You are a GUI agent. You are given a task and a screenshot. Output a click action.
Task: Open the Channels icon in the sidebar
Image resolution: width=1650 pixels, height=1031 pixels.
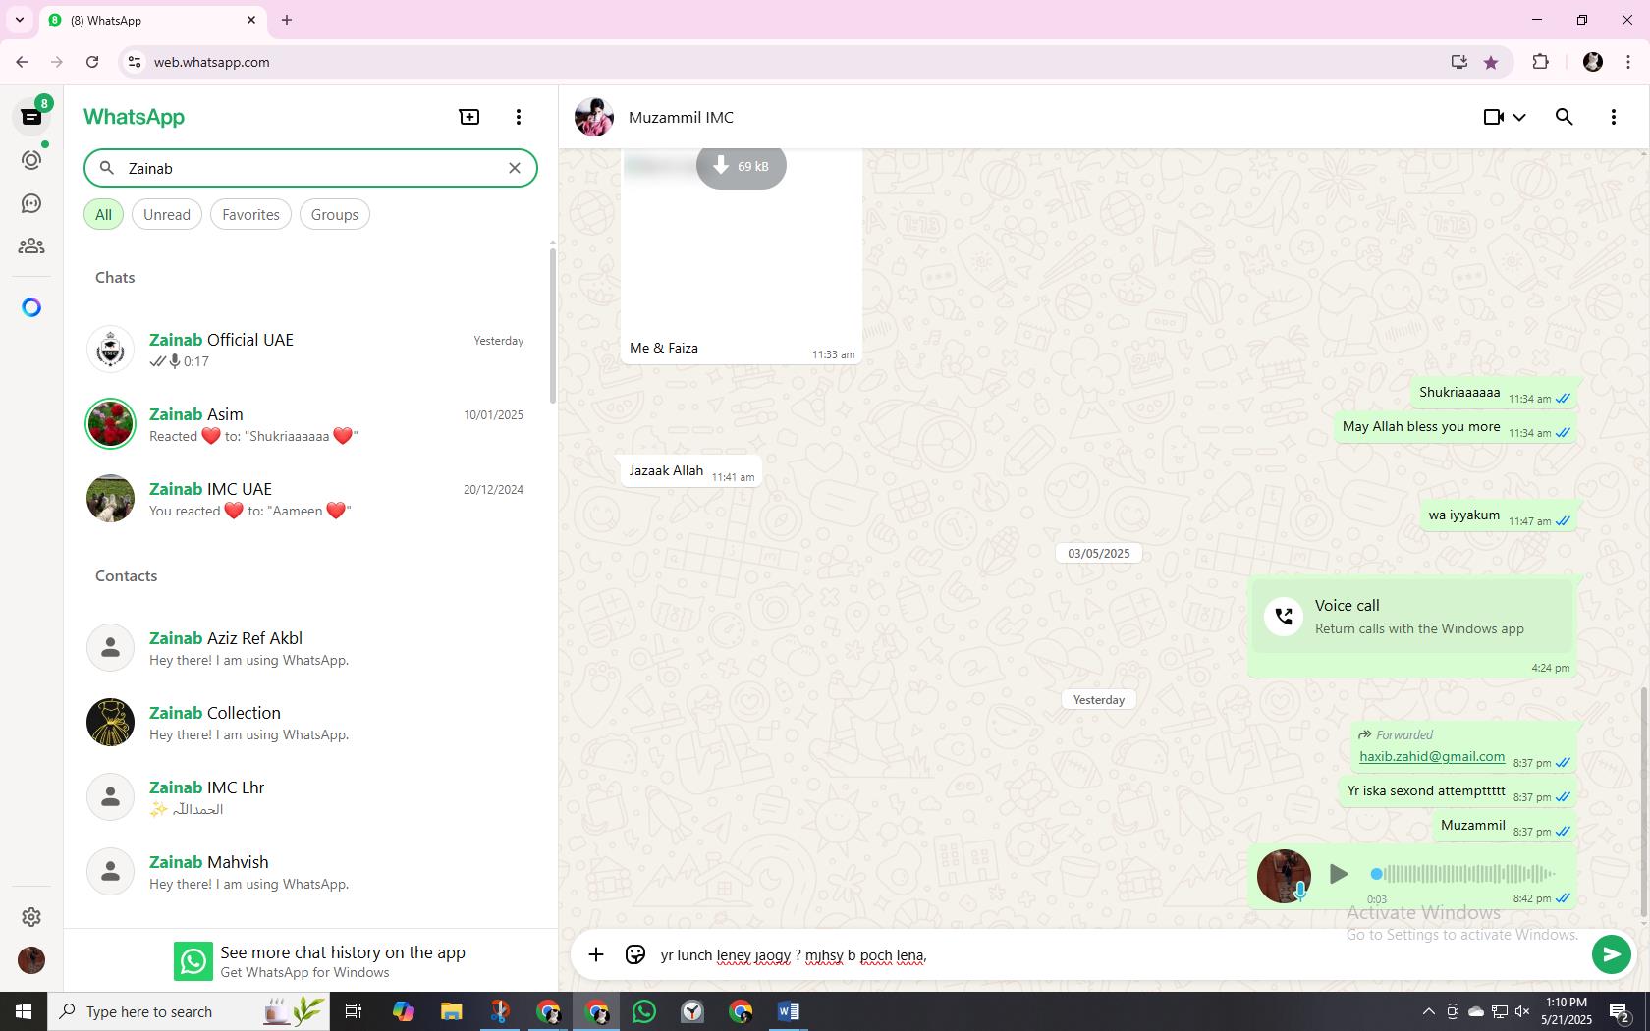[x=31, y=203]
